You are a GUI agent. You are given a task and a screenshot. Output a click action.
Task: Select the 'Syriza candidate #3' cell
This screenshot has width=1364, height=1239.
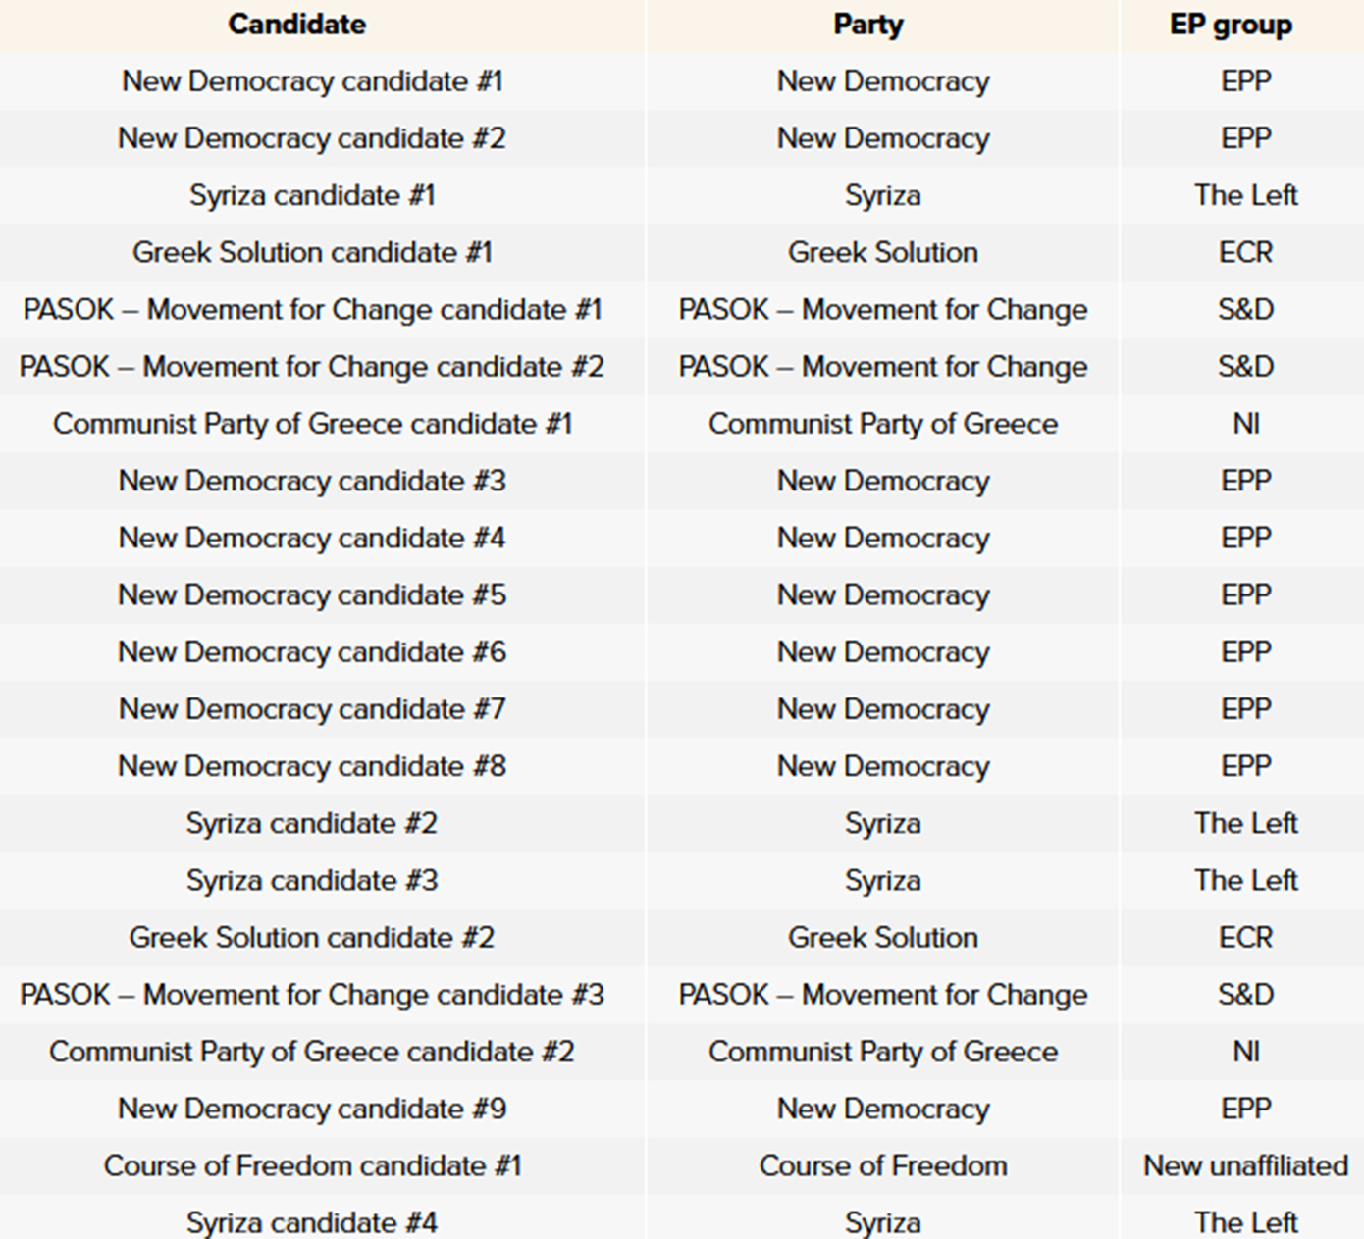click(x=312, y=880)
